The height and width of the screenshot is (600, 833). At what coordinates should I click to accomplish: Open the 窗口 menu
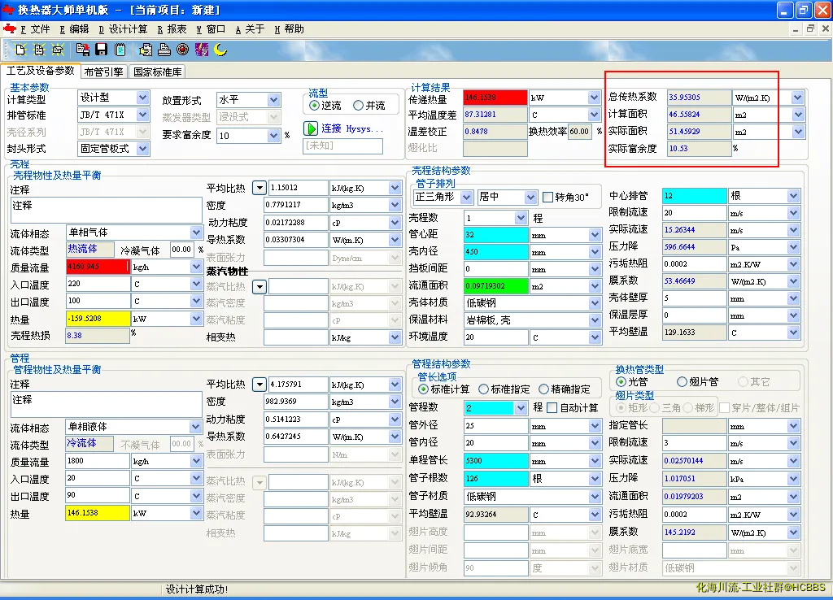(x=211, y=29)
